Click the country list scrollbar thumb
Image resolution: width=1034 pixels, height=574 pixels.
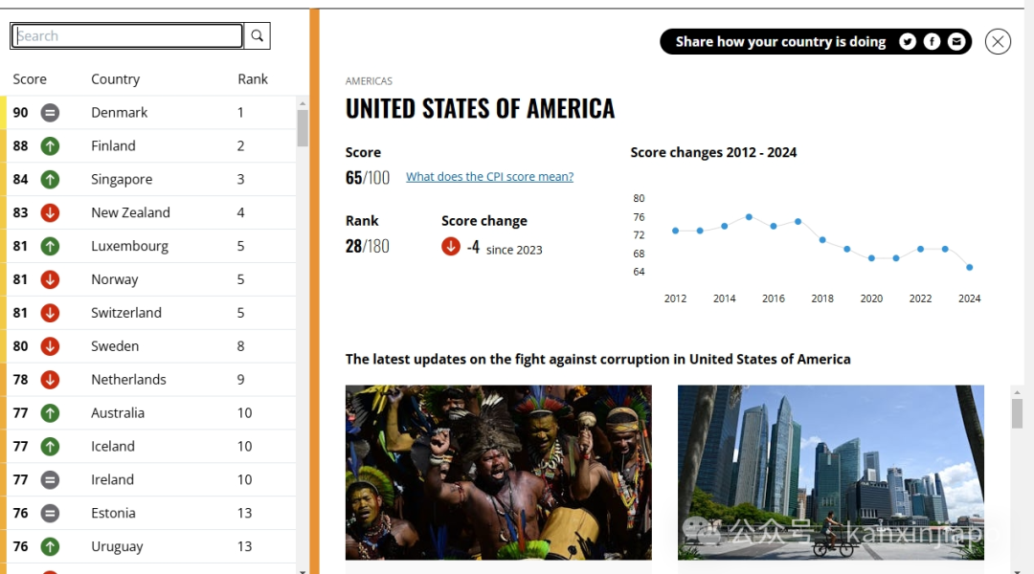tap(303, 128)
